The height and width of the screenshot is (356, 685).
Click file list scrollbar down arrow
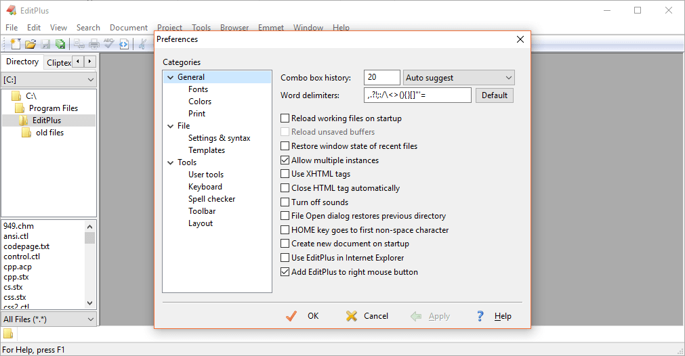(x=89, y=303)
